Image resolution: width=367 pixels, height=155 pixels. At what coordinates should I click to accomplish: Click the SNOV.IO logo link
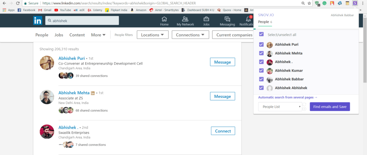266,15
